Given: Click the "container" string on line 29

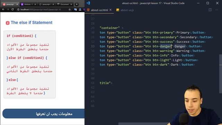Looking at the screenshot, I should point(110,28).
